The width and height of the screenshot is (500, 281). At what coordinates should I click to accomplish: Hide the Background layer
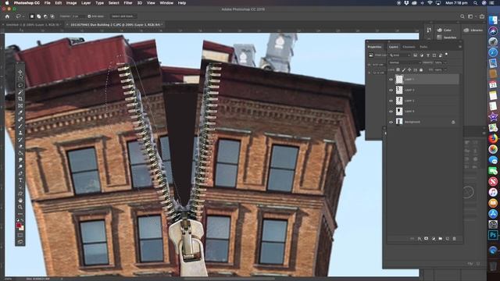click(x=391, y=122)
